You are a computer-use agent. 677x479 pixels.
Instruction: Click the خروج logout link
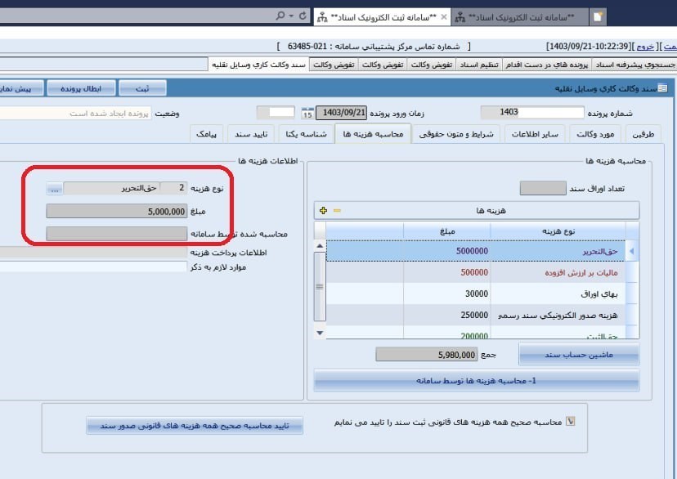click(x=643, y=45)
